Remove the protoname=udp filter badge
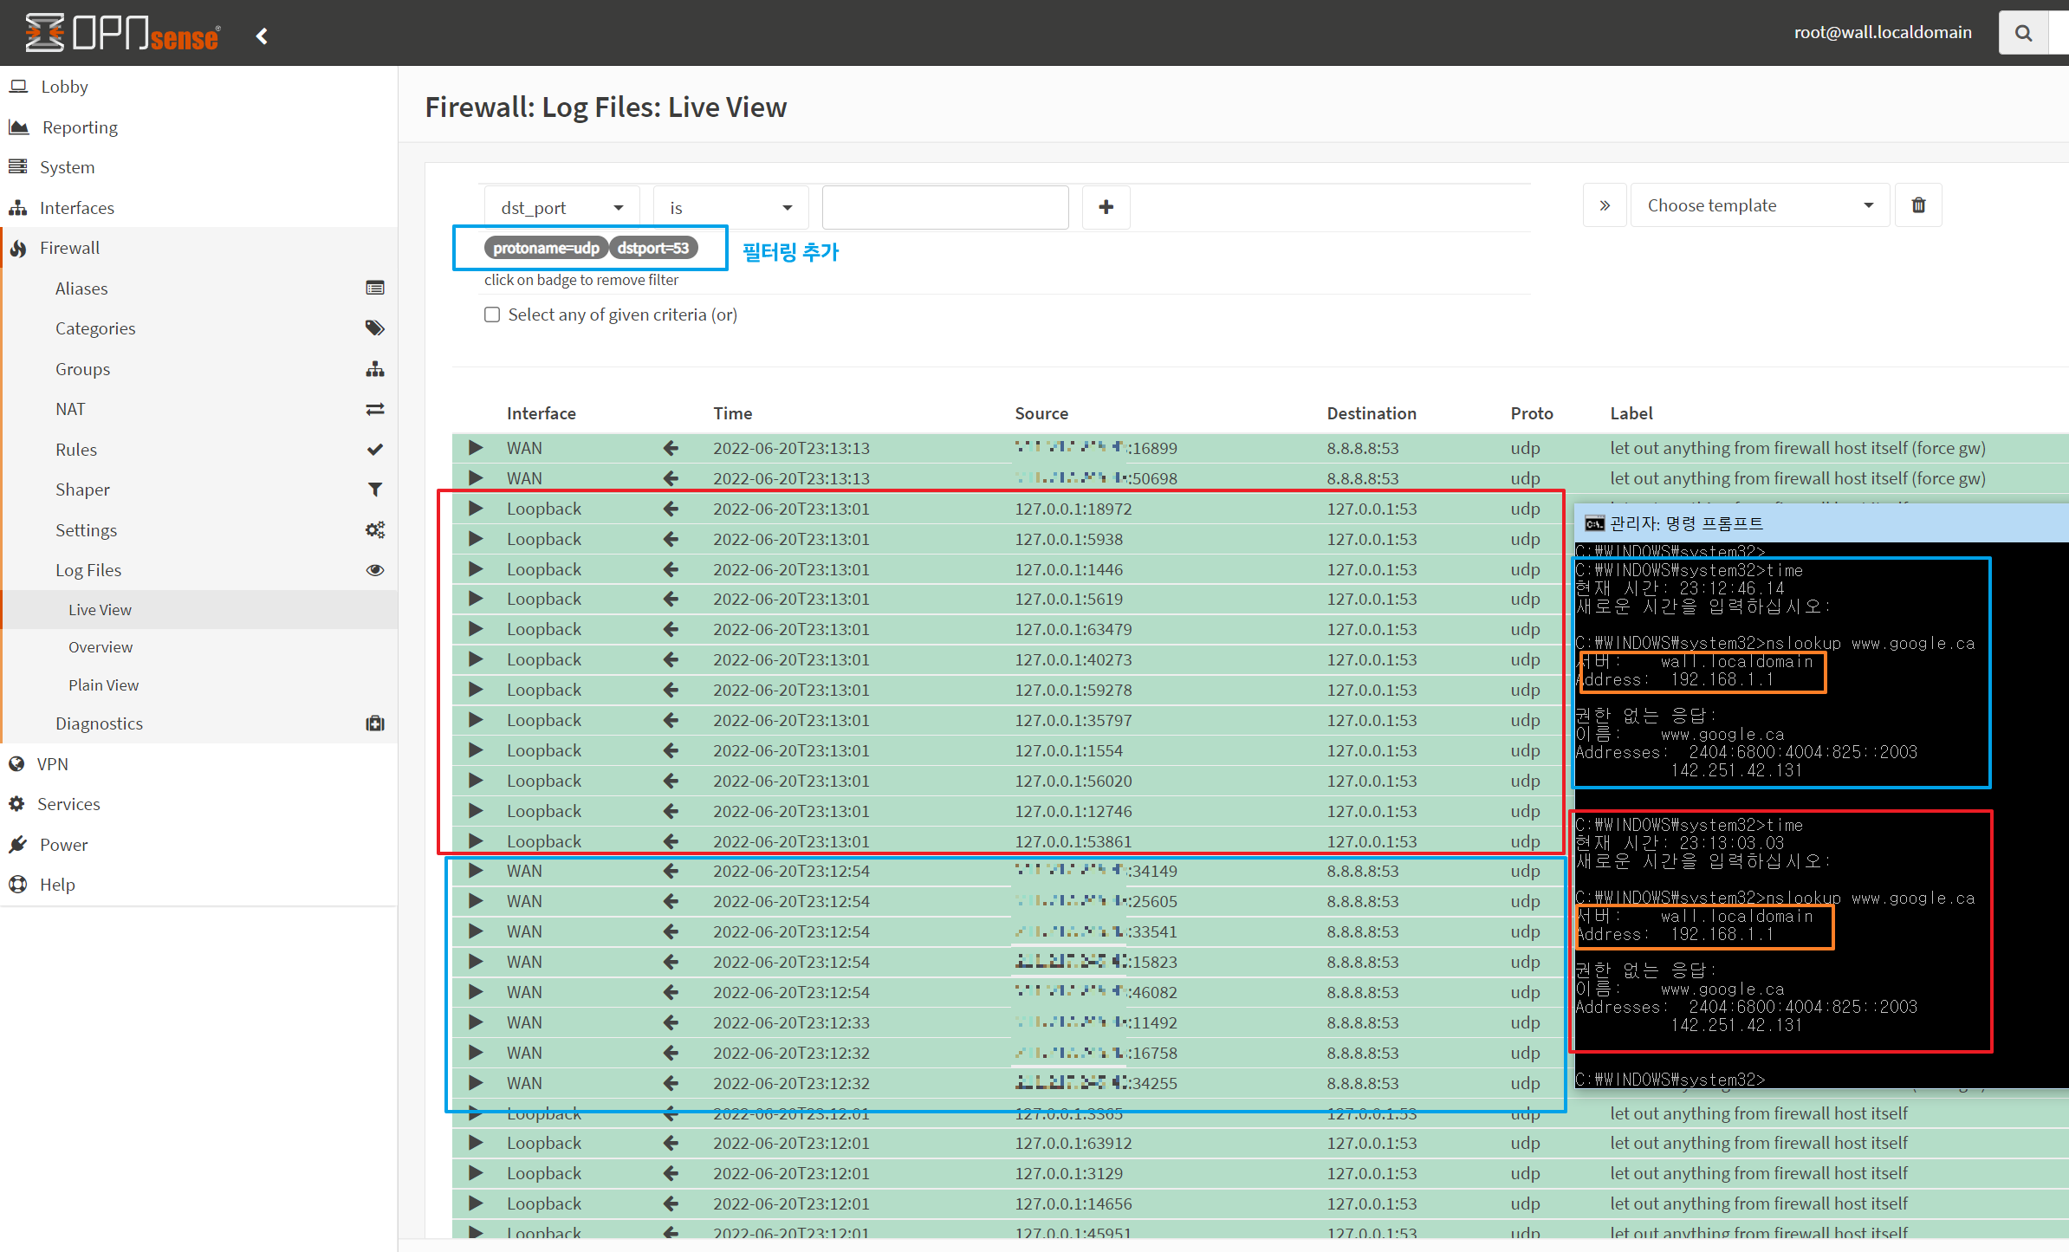Screen dimensions: 2069x1252 pyautogui.click(x=545, y=248)
